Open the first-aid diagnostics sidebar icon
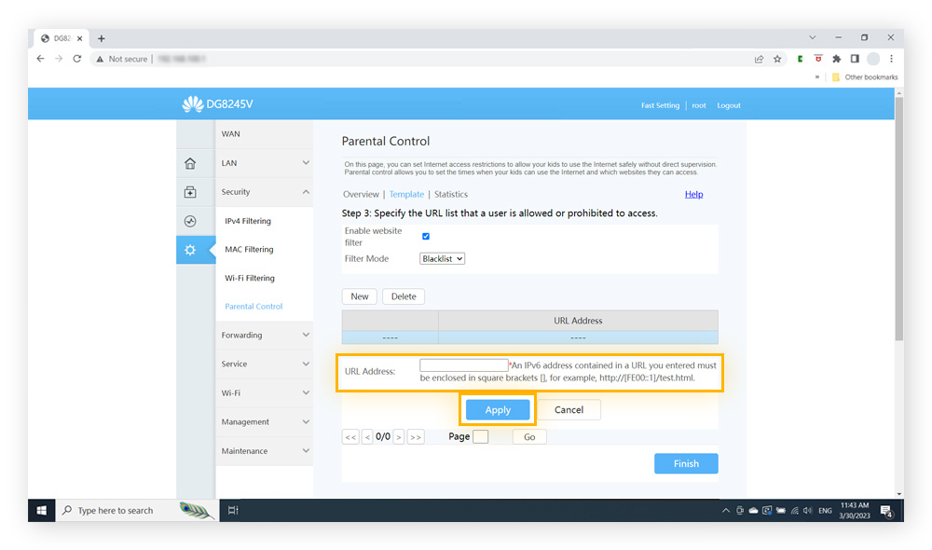Image resolution: width=932 pixels, height=550 pixels. click(190, 192)
